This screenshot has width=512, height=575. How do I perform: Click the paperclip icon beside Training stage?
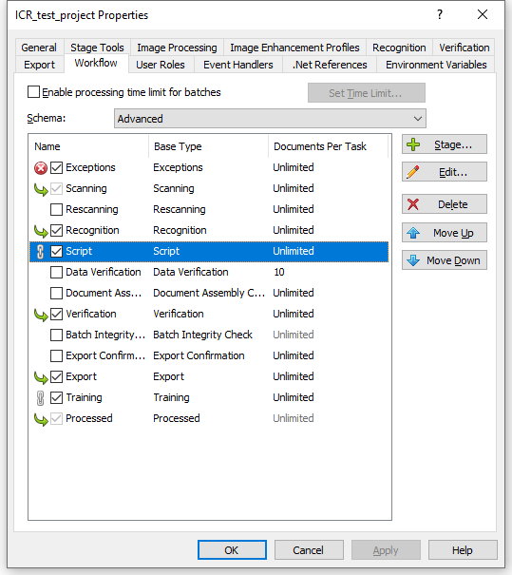[x=40, y=398]
